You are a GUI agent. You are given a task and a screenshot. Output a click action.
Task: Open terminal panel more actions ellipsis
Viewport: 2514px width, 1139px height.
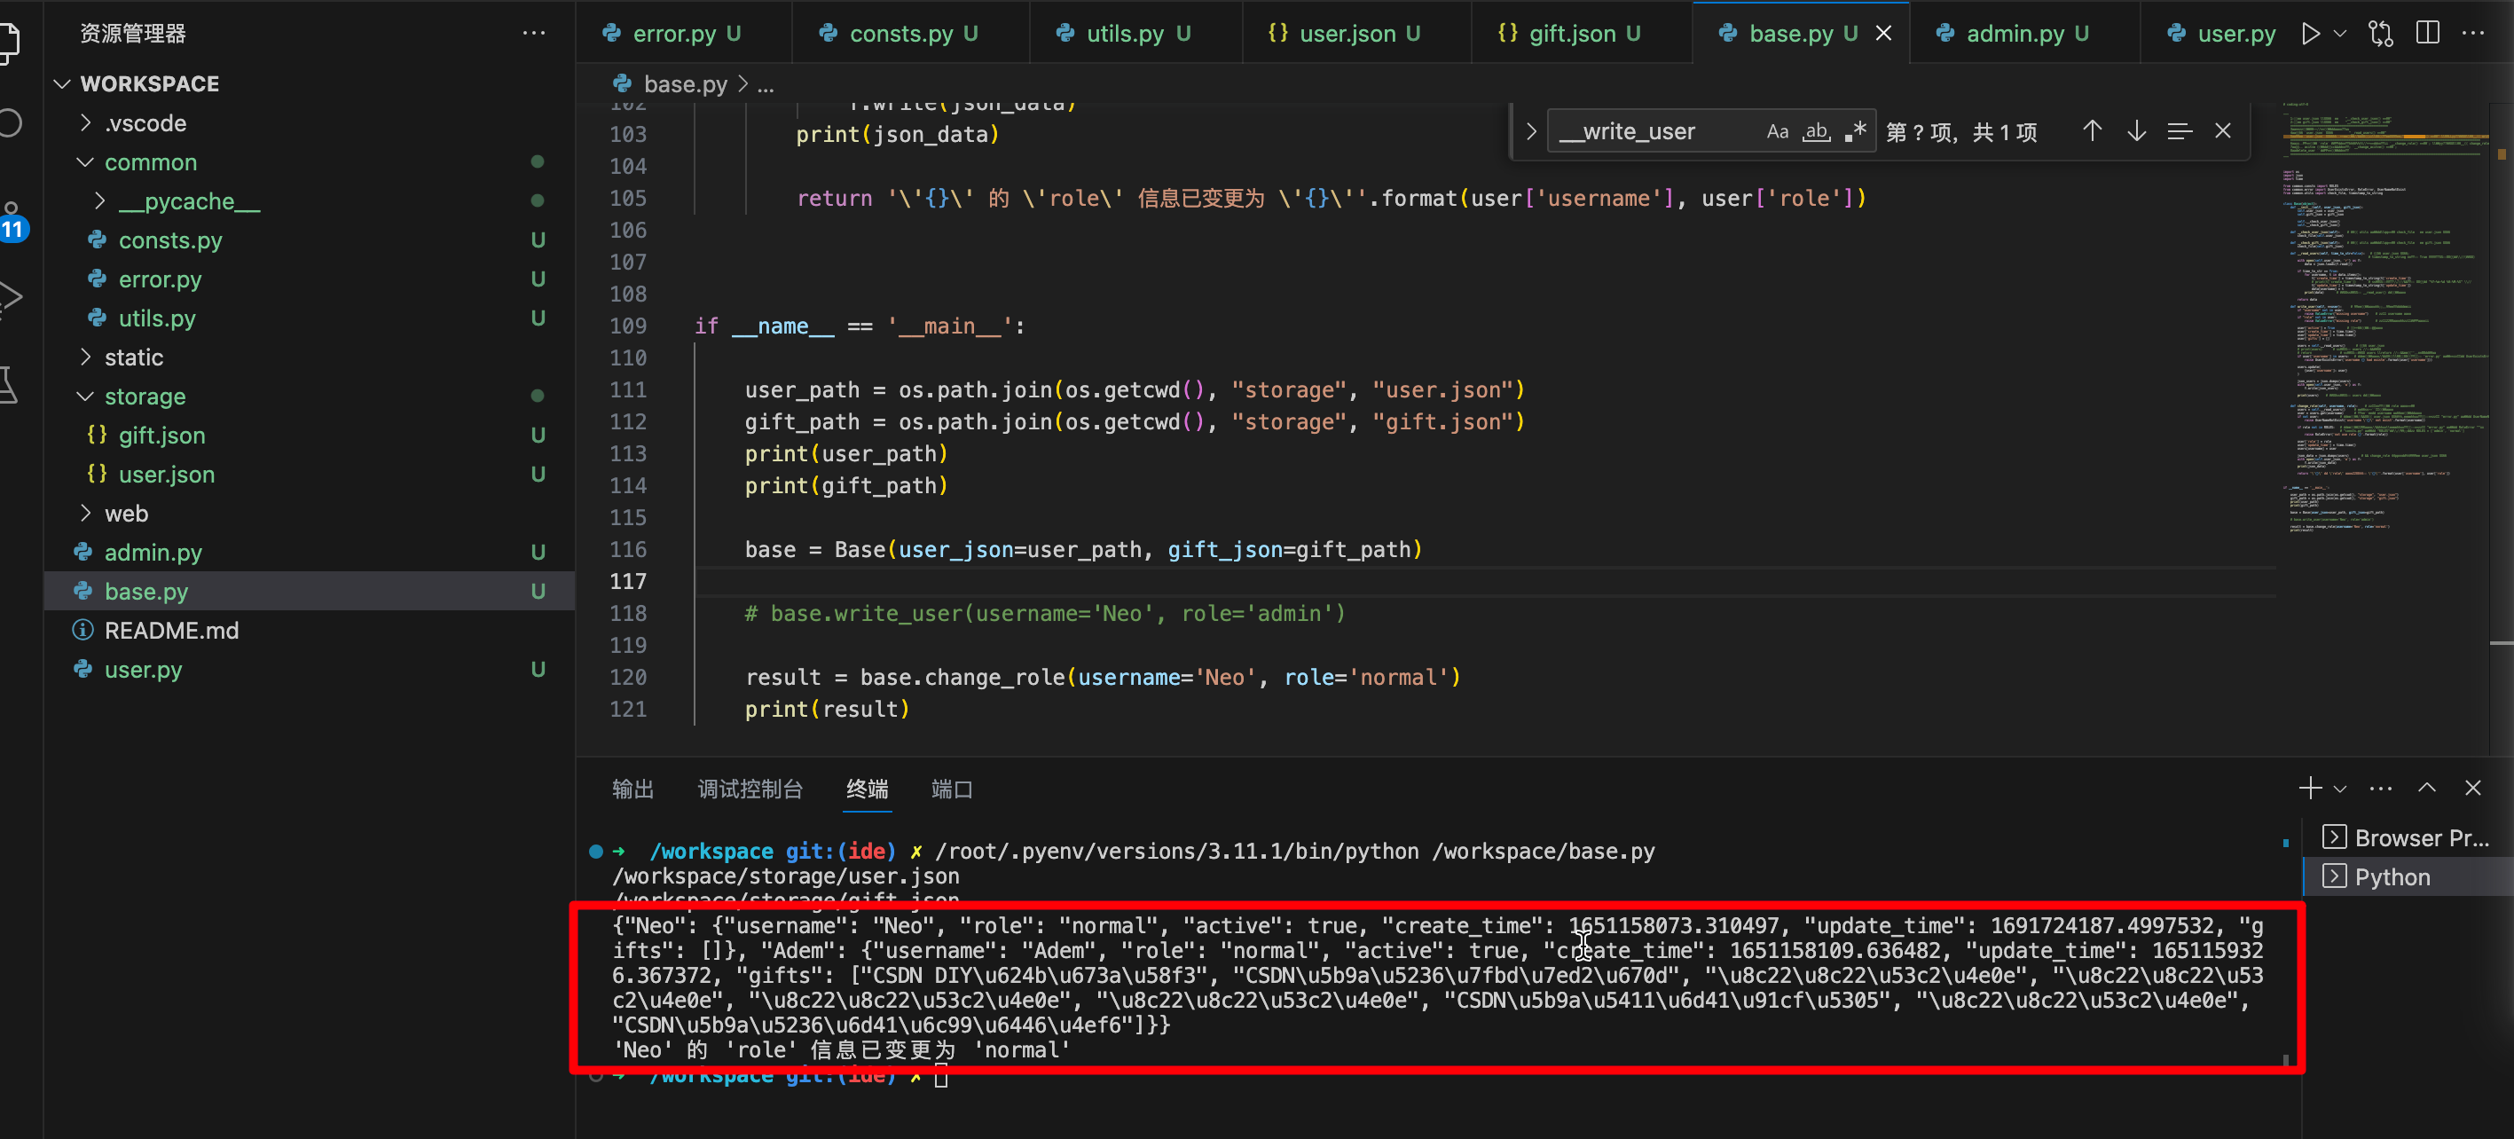click(2380, 788)
